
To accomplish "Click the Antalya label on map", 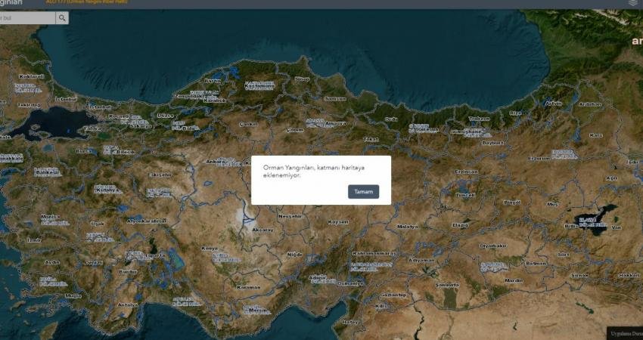I will tap(128, 304).
